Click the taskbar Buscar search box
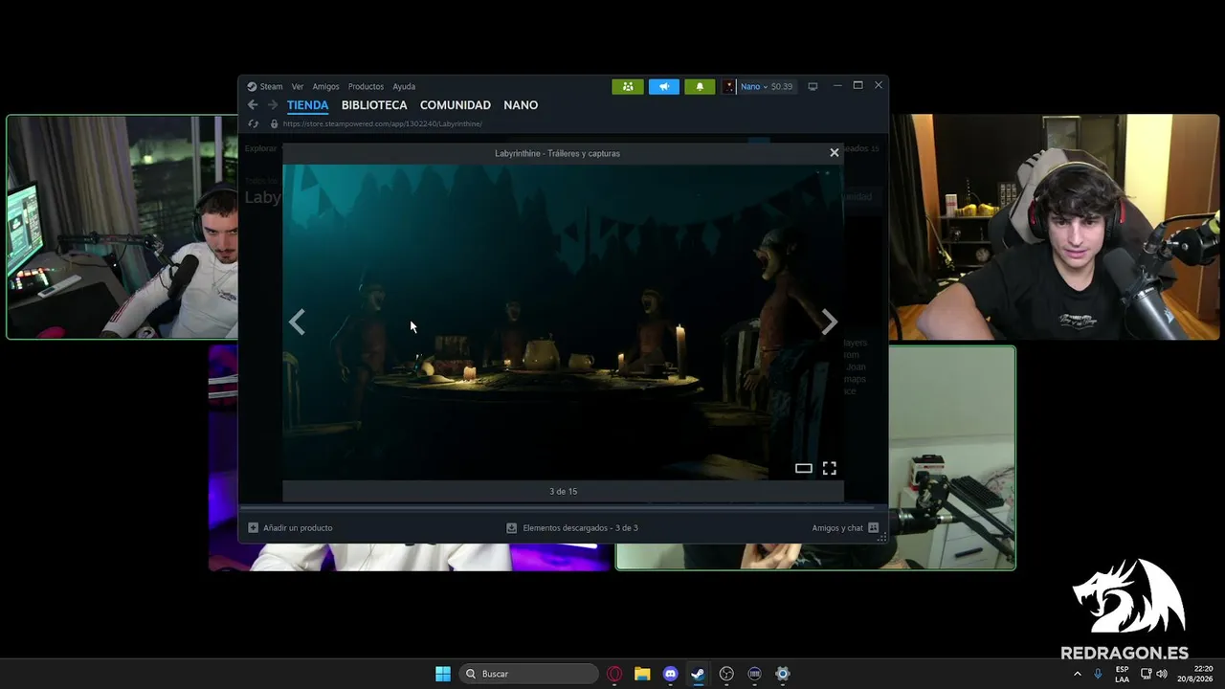1225x689 pixels. (x=529, y=674)
